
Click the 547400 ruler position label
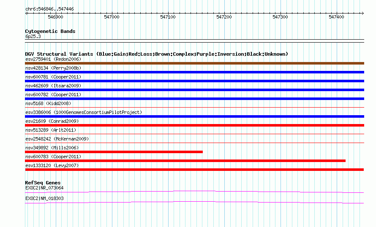(336, 17)
